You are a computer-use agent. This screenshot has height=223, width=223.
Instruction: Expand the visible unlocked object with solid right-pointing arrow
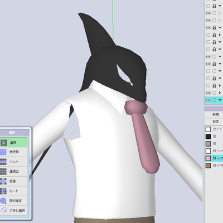pos(220,93)
